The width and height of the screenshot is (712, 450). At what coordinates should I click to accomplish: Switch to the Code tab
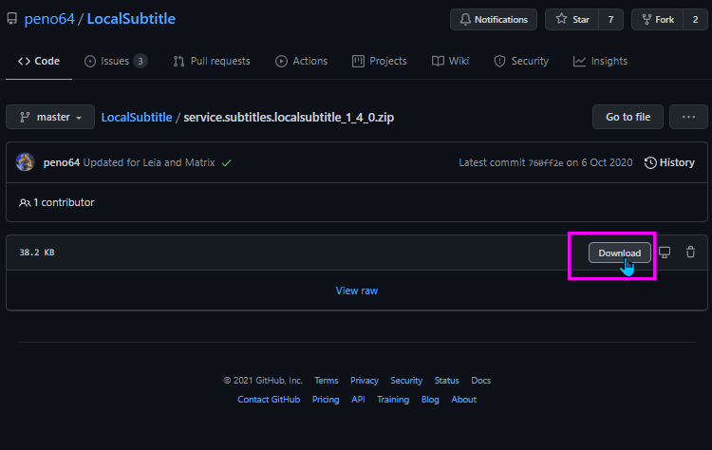click(39, 61)
